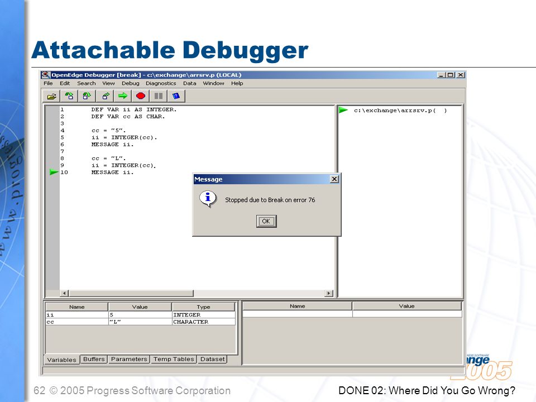Click 'MESSAGE ii.' on line 10
The width and height of the screenshot is (536, 402).
(112, 173)
